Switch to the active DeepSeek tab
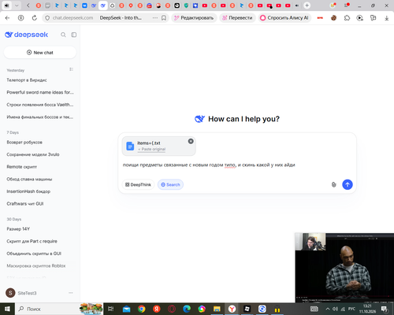Image resolution: width=394 pixels, height=315 pixels. (x=103, y=6)
